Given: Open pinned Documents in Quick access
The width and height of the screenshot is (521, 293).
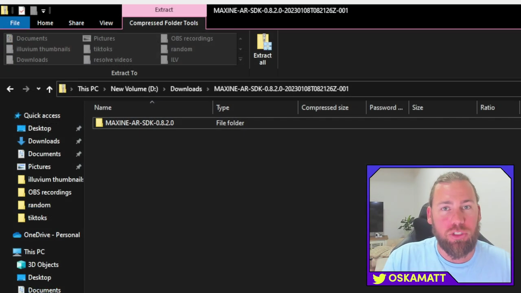Looking at the screenshot, I should (44, 154).
